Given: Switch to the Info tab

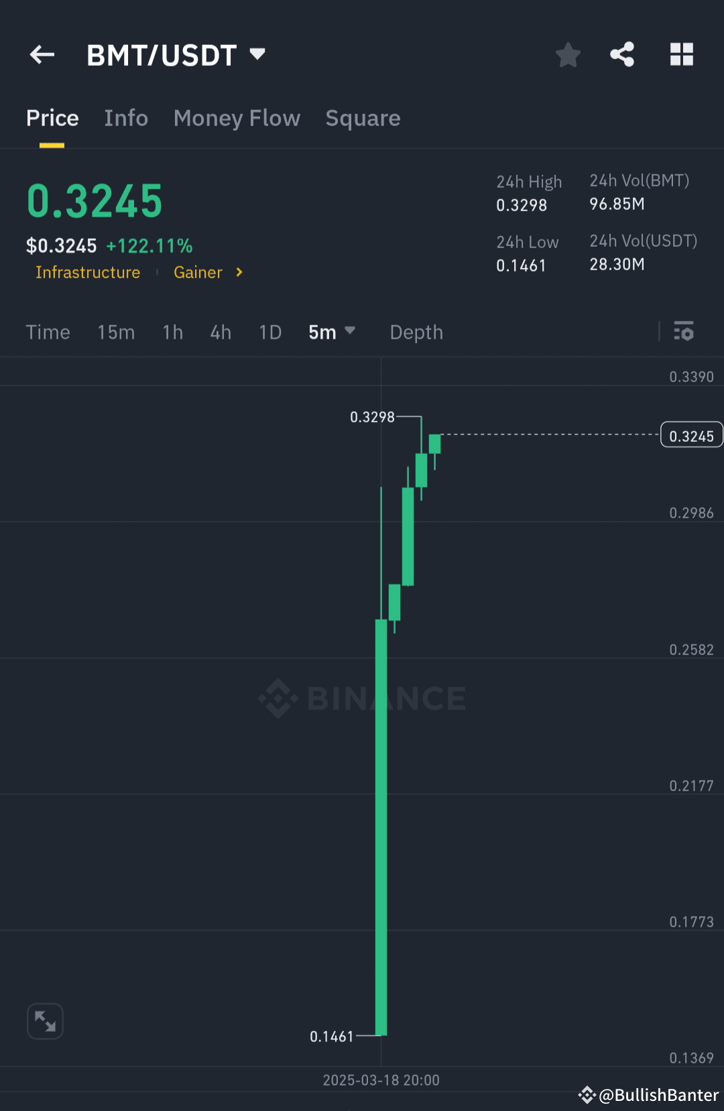Looking at the screenshot, I should point(126,118).
